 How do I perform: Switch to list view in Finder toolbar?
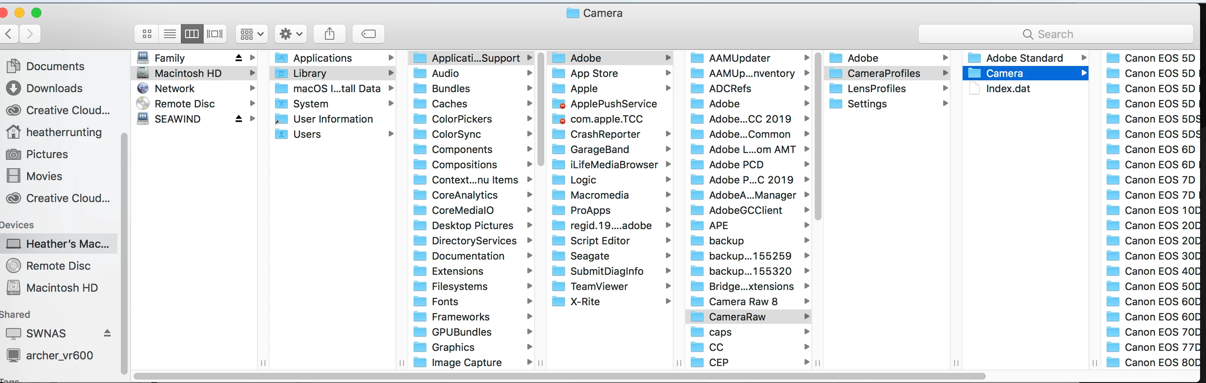(169, 34)
